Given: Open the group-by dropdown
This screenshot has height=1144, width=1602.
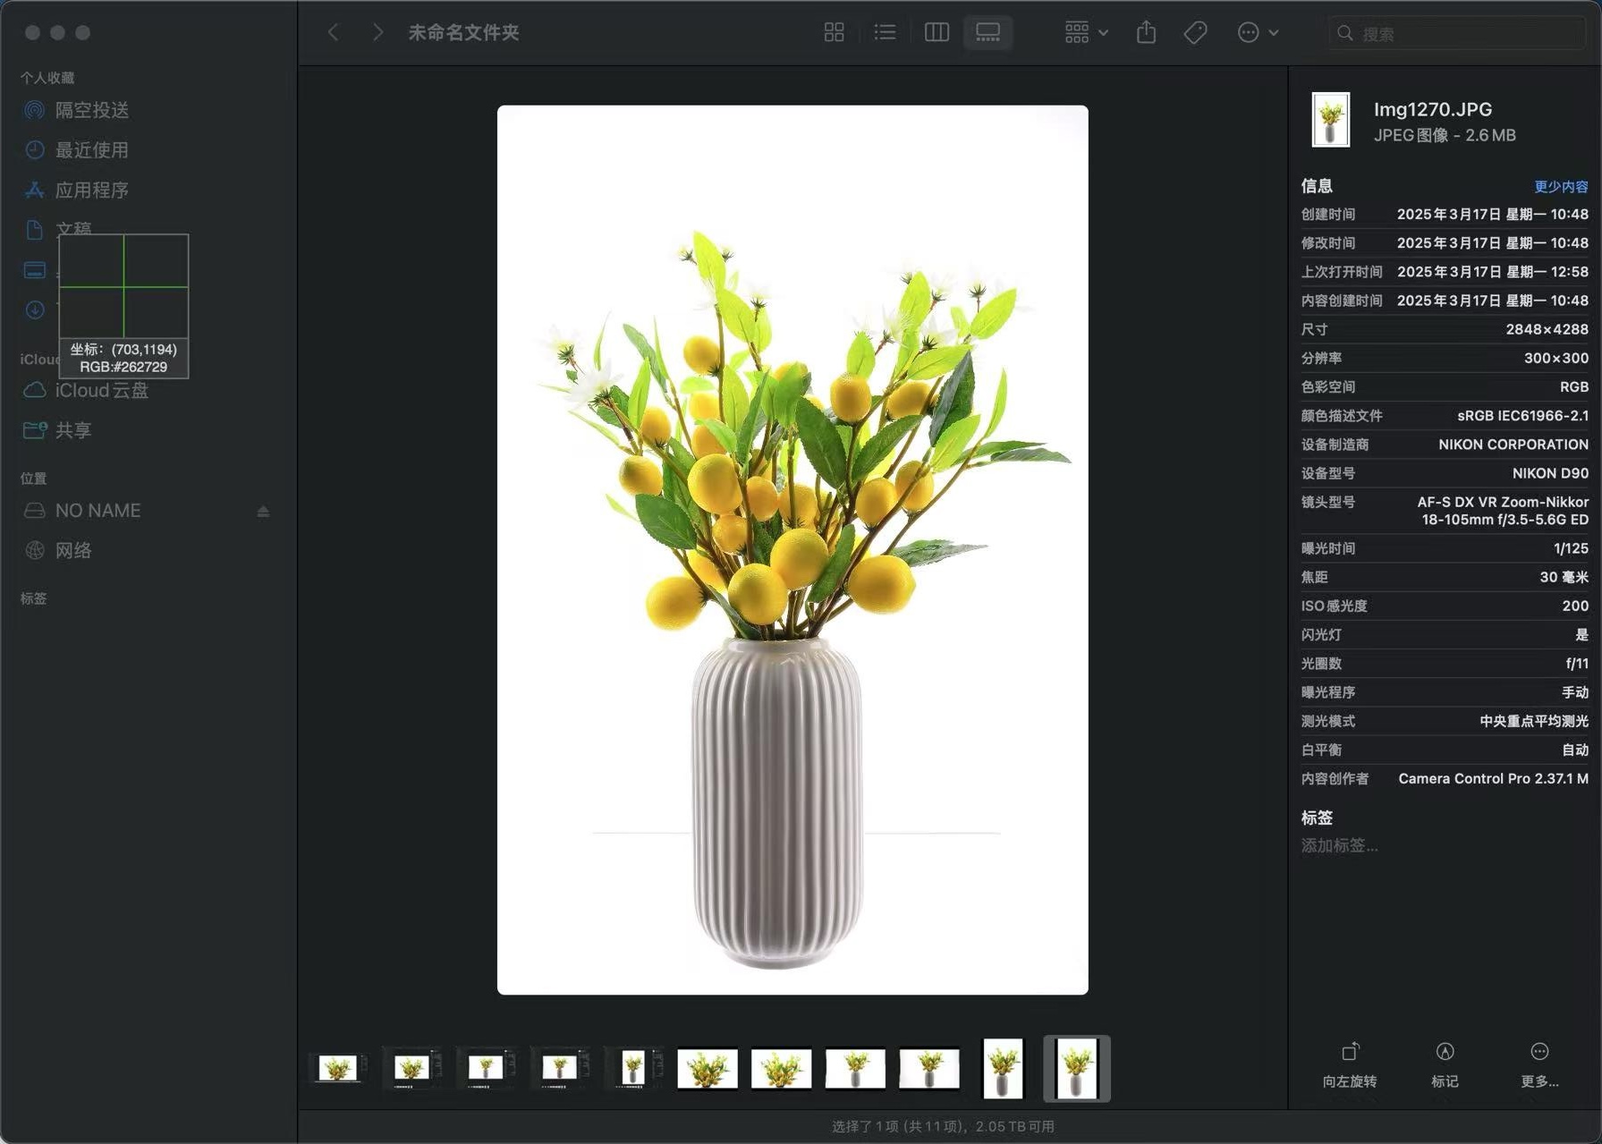Looking at the screenshot, I should (1086, 33).
